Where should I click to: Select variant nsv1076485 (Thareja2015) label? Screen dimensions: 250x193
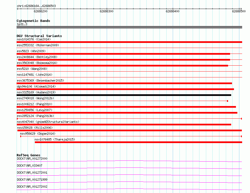coord(55,139)
